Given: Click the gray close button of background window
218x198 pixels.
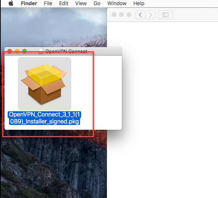Looking at the screenshot, I should pos(114,14).
